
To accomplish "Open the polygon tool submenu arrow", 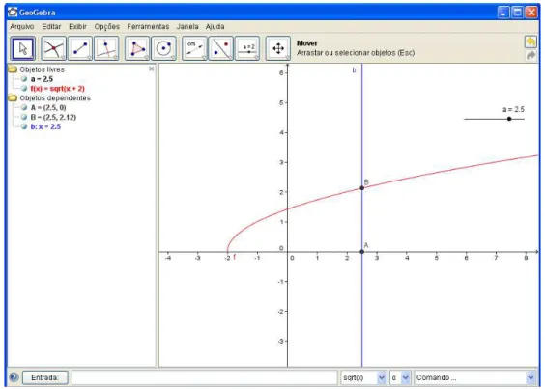I will pos(147,58).
